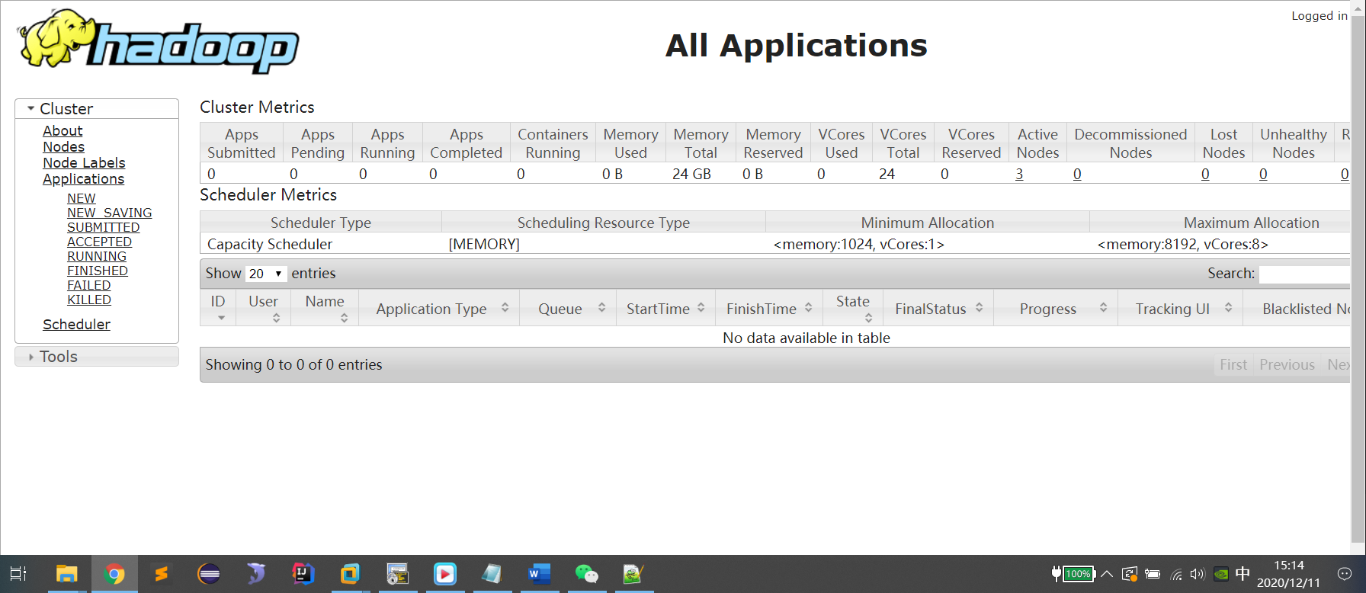The height and width of the screenshot is (593, 1366).
Task: Click the page vertical scrollbar
Action: (x=1358, y=277)
